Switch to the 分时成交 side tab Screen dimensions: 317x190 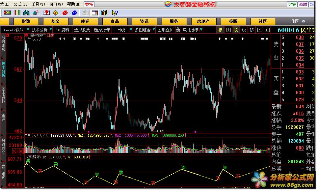coord(3,146)
